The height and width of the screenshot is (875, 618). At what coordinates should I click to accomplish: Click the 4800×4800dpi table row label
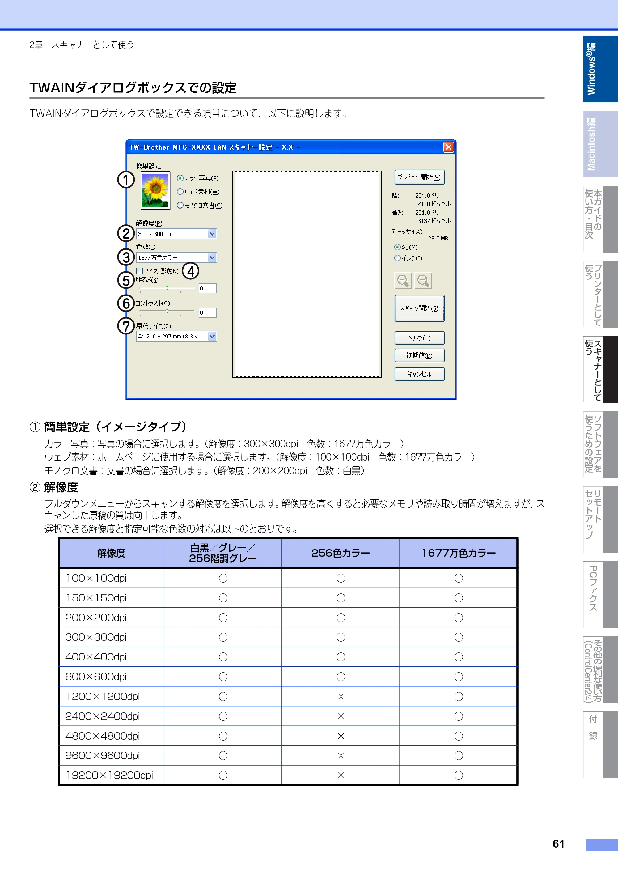[103, 736]
